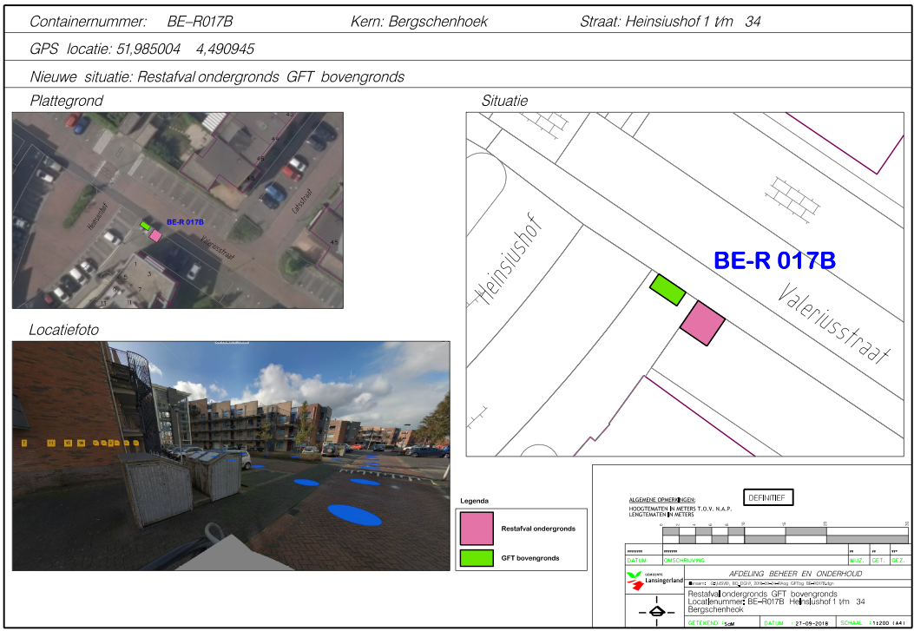Click the green GFT container on Situatie drawing

(x=667, y=289)
